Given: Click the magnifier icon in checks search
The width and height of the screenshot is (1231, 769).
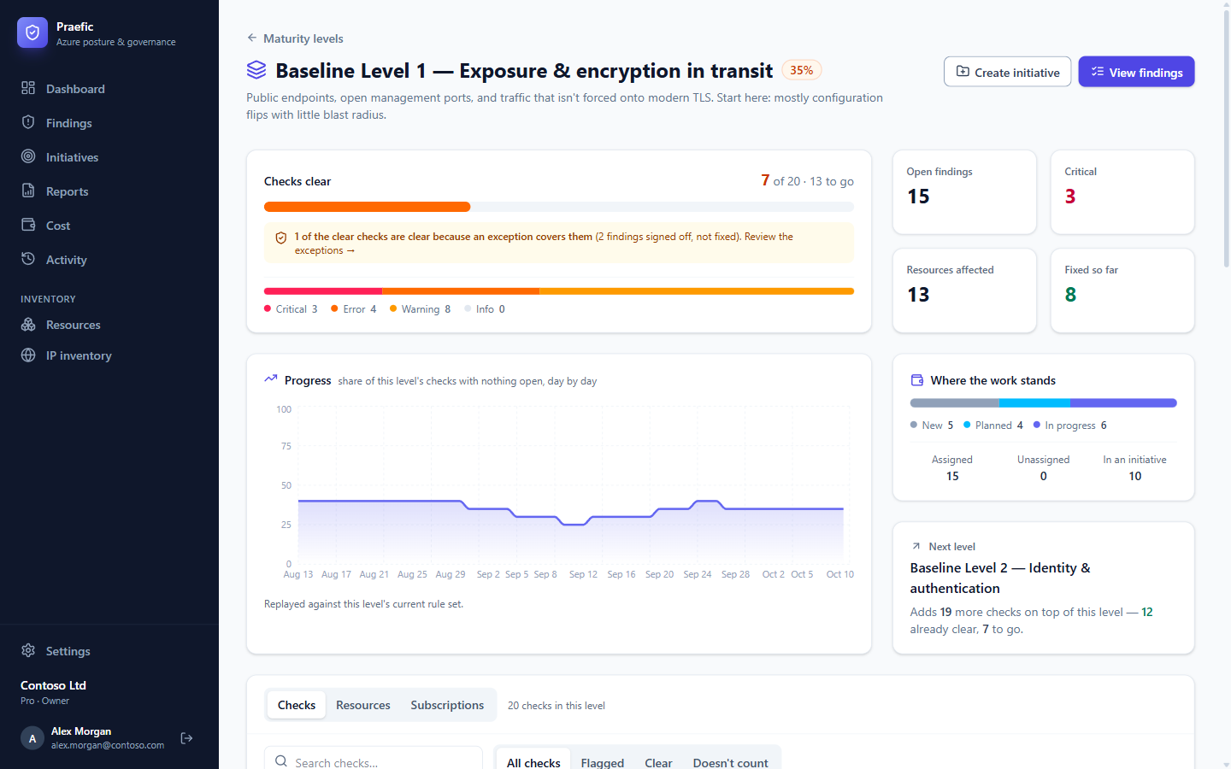Looking at the screenshot, I should pos(281,761).
